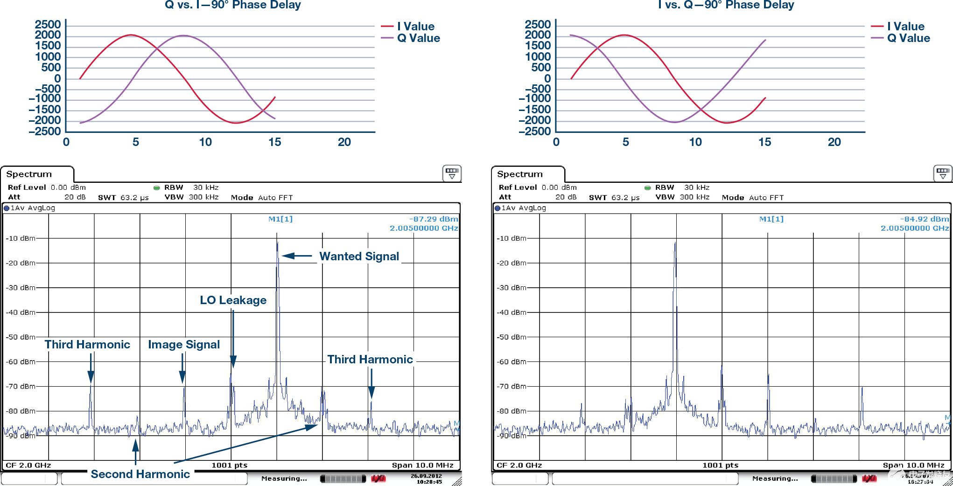Click the empty status field beneath CF 2.0 GHz in the 10:28:45 window
953x486 pixels.
click(29, 479)
